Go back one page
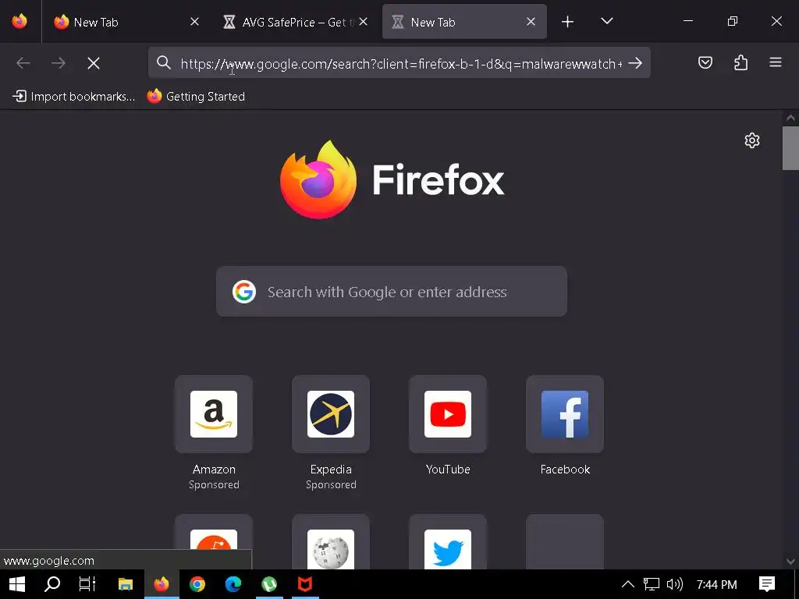Screen dimensions: 799x599 23,63
